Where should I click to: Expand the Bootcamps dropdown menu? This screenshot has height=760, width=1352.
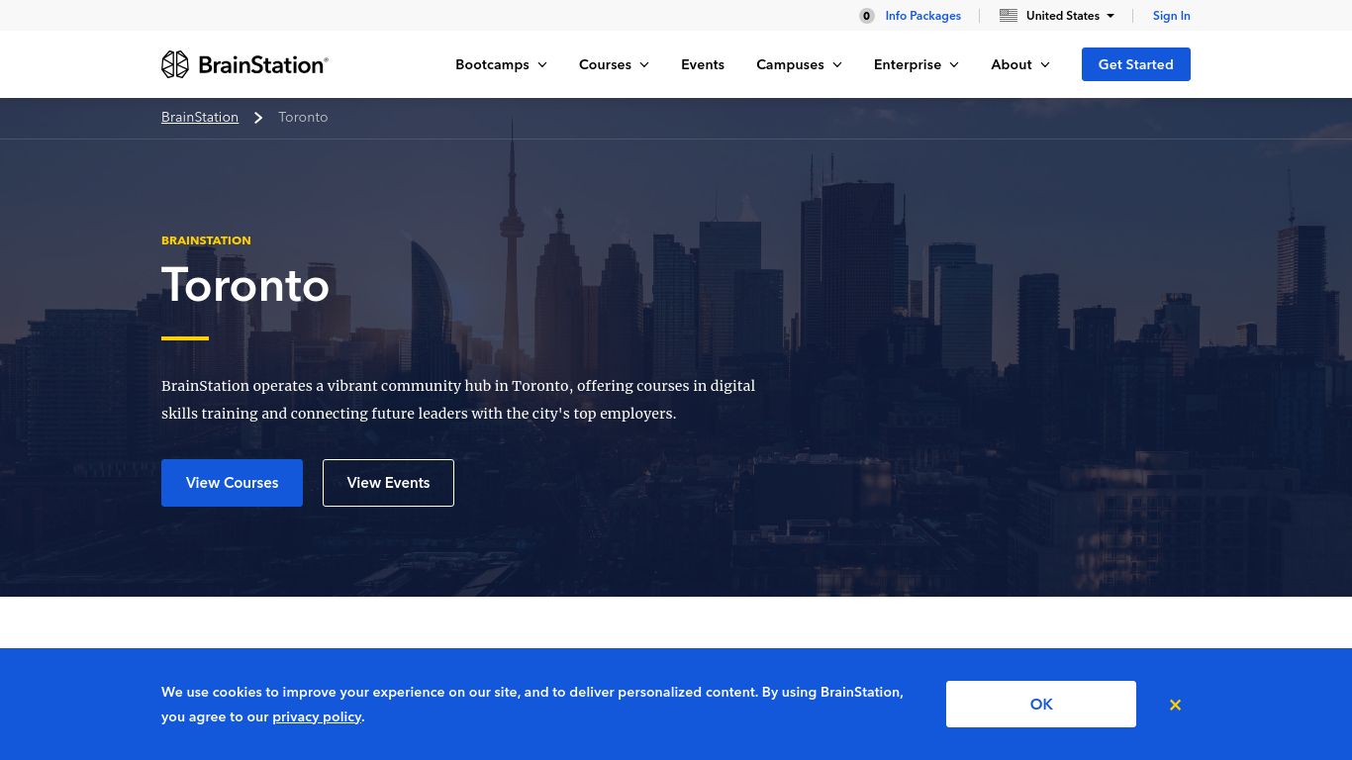501,64
